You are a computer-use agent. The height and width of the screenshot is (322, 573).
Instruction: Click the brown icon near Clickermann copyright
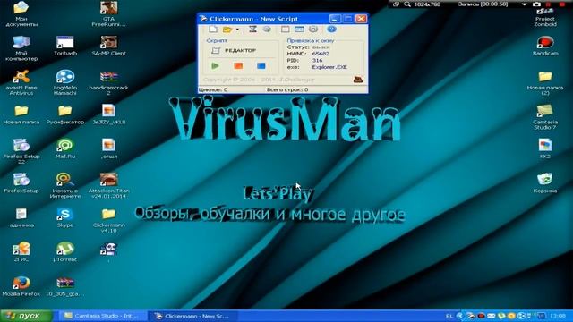coord(358,80)
